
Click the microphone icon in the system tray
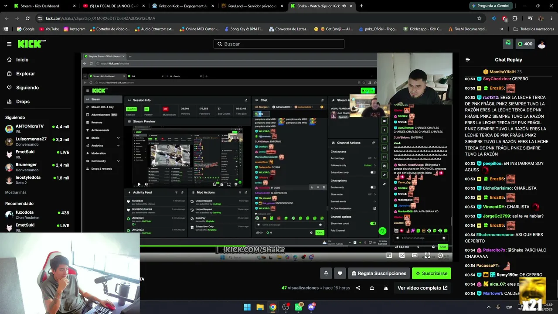(x=498, y=307)
